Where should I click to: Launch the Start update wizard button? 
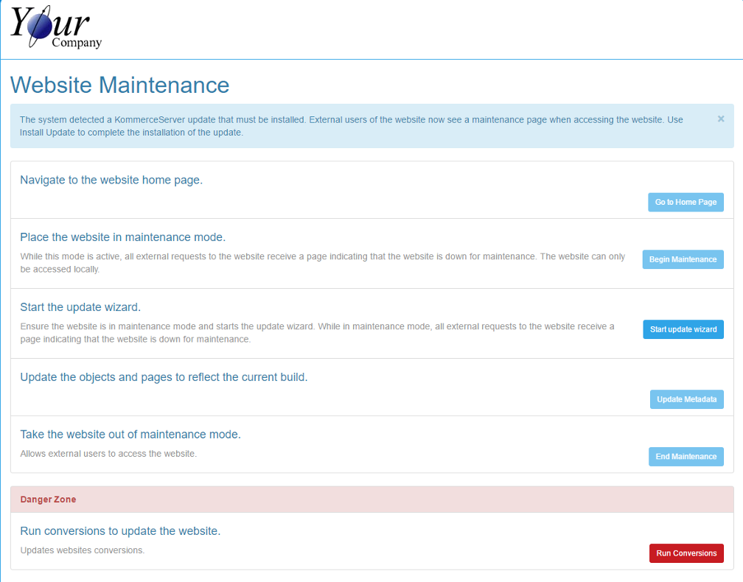coord(683,329)
